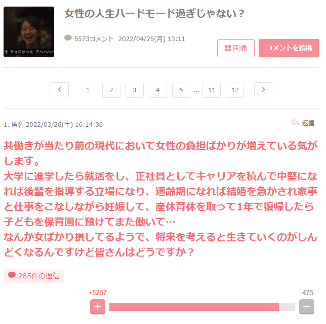Click the topic title 女性の人生ハードモード過ぎじゃない?

(154, 14)
